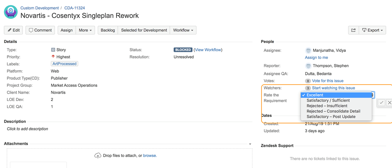Click the Updated value 3 days ago

click(315, 130)
